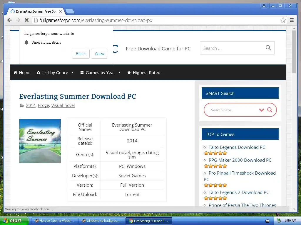Click the SMART Search red magnifier icon
The height and width of the screenshot is (225, 301).
(x=270, y=110)
